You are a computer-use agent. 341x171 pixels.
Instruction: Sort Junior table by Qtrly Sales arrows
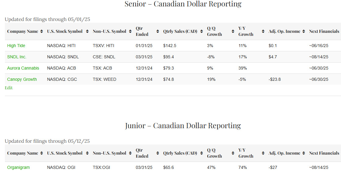pos(201,153)
